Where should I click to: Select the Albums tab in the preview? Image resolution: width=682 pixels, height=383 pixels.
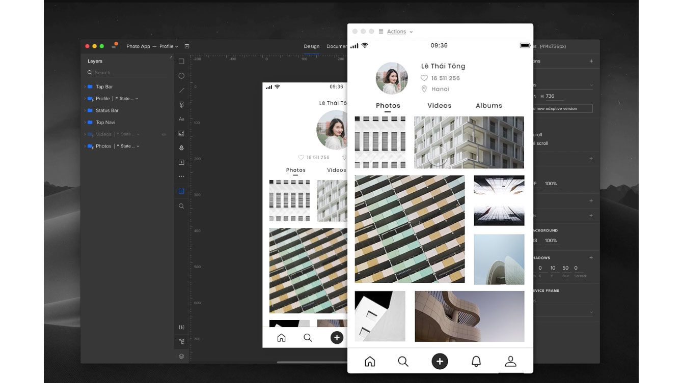tap(488, 106)
